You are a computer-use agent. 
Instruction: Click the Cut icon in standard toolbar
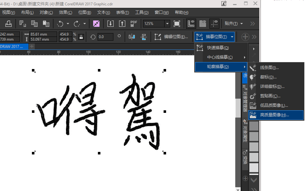click(x=23, y=24)
